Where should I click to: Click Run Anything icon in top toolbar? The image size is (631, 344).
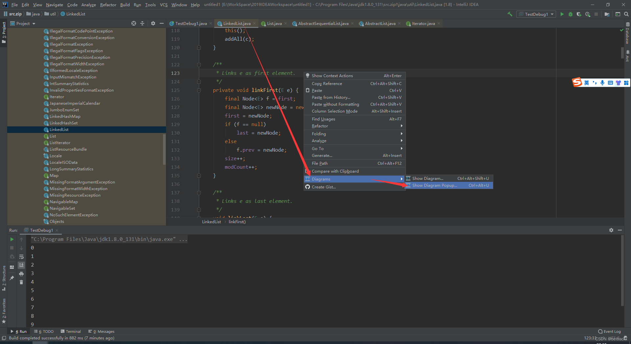(x=618, y=14)
